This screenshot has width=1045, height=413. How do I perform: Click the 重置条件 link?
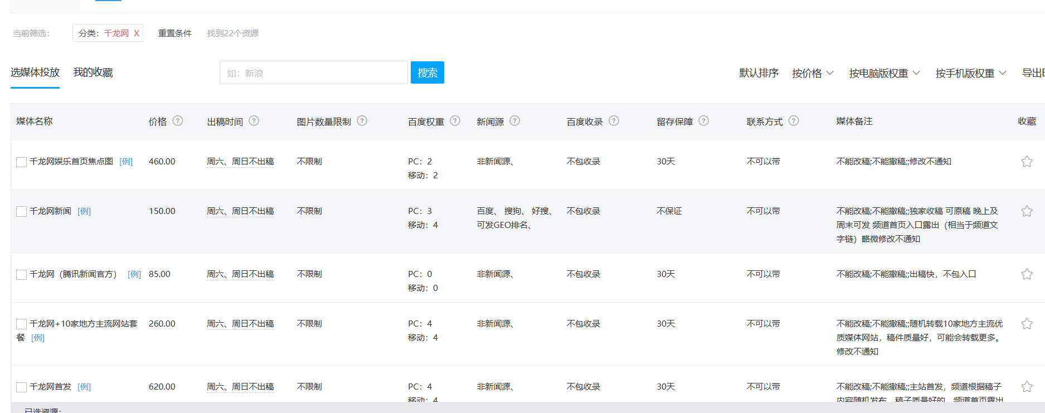click(175, 33)
